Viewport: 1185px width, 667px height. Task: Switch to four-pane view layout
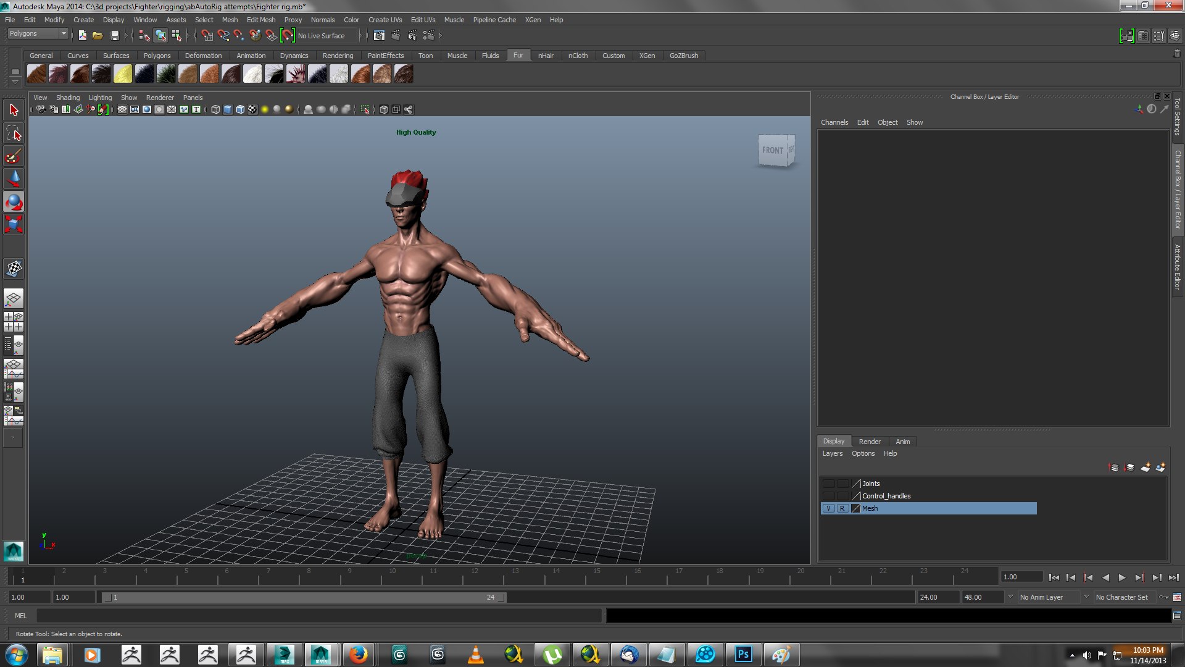14,322
